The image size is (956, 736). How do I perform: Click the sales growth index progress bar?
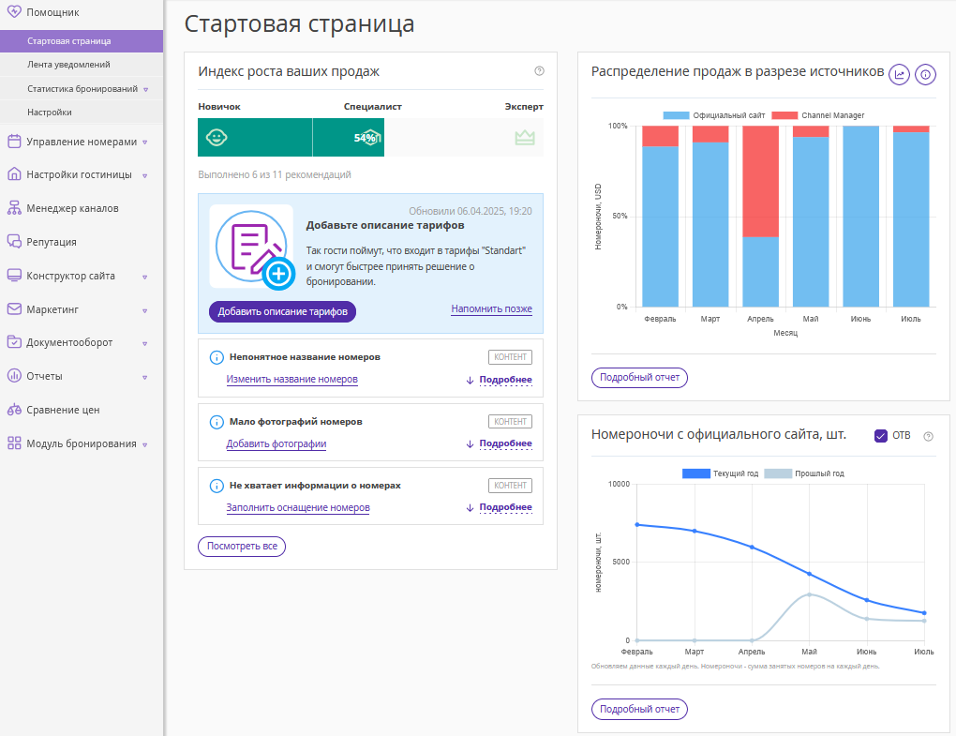[x=370, y=137]
